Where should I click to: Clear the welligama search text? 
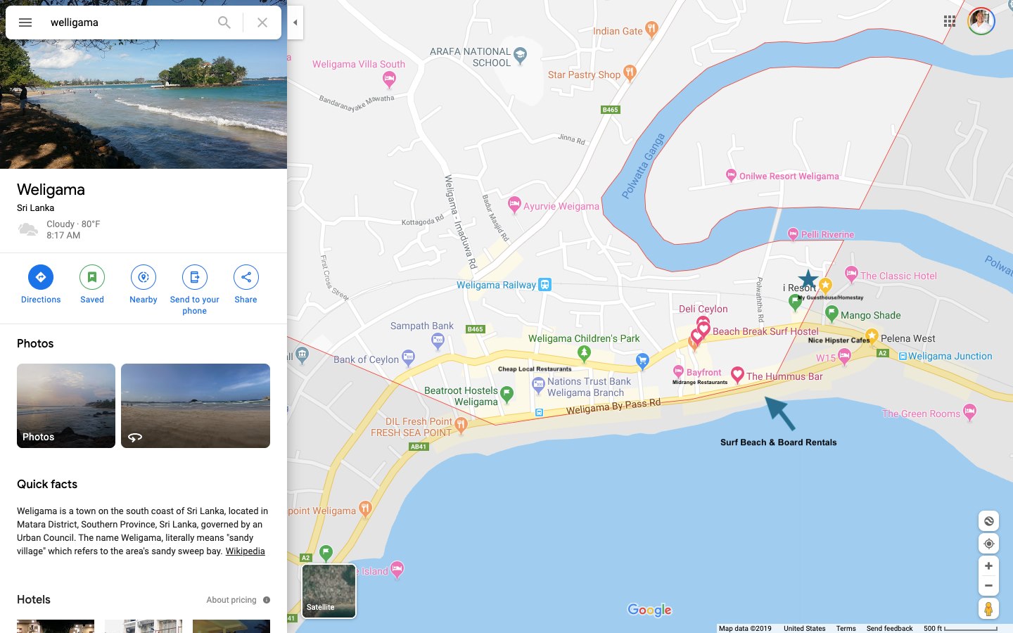pyautogui.click(x=262, y=23)
